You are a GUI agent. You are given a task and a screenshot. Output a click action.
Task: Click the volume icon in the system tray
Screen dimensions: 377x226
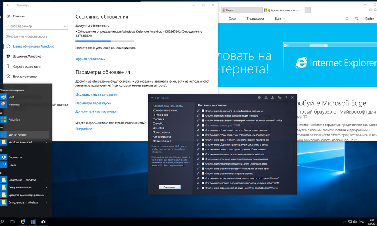[x=355, y=222]
